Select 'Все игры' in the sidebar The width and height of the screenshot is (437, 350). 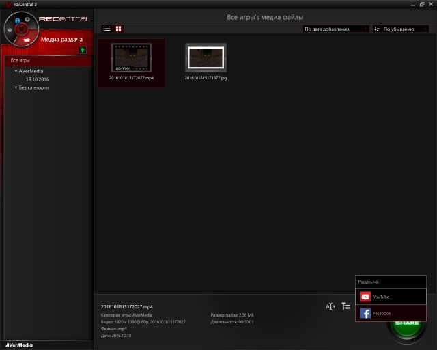20,60
